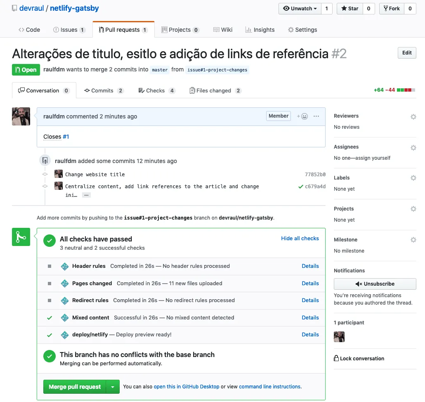Open Details for Mixed content check

(310, 317)
